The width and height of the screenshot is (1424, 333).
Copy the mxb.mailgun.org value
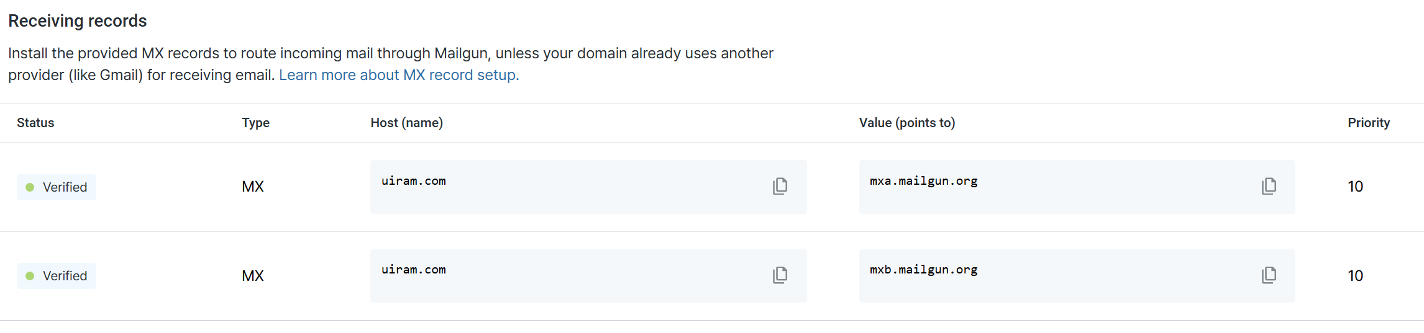1269,275
